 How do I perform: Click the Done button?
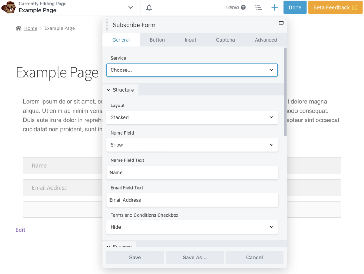click(295, 7)
